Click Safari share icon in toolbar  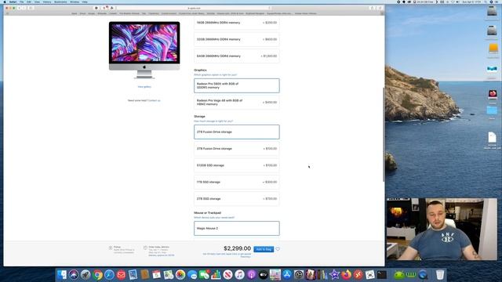coord(372,8)
